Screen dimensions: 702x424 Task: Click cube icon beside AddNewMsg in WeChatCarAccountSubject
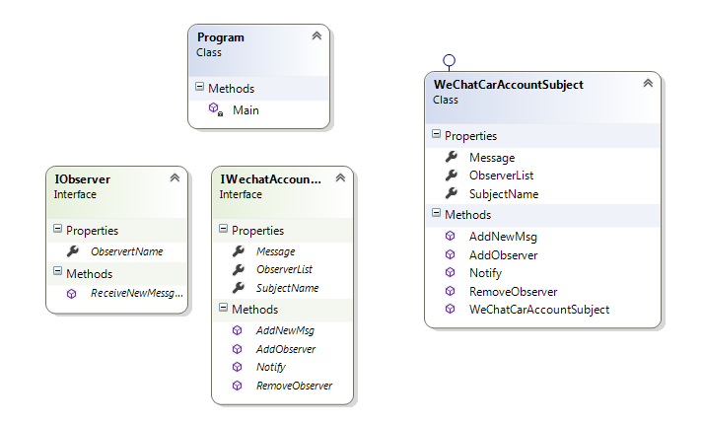(x=450, y=236)
